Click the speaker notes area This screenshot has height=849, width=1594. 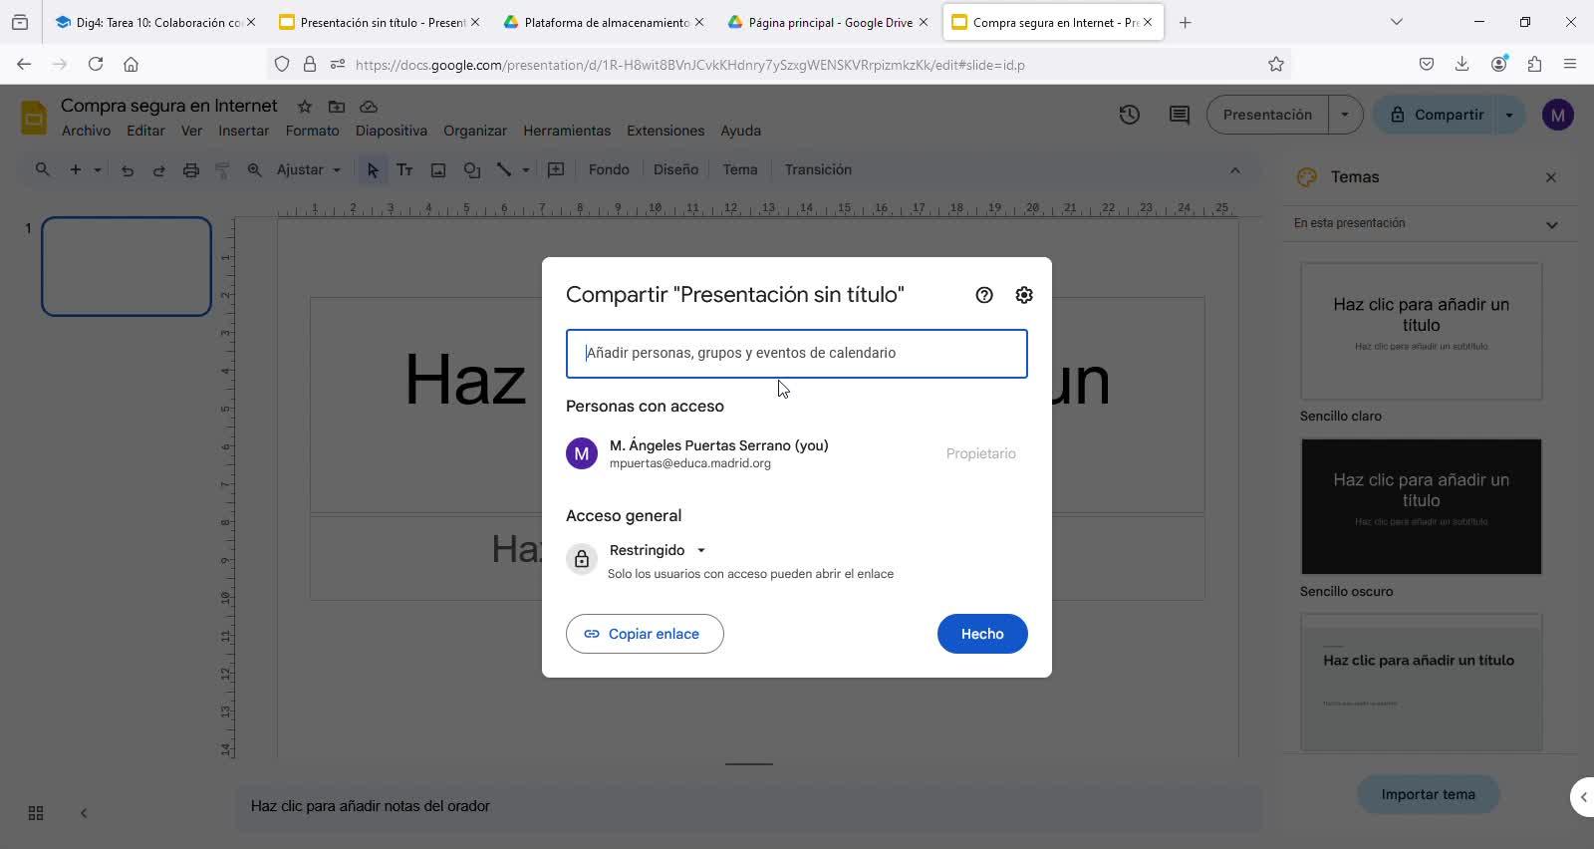click(749, 806)
